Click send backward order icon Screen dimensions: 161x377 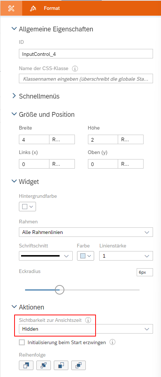click(x=61, y=365)
